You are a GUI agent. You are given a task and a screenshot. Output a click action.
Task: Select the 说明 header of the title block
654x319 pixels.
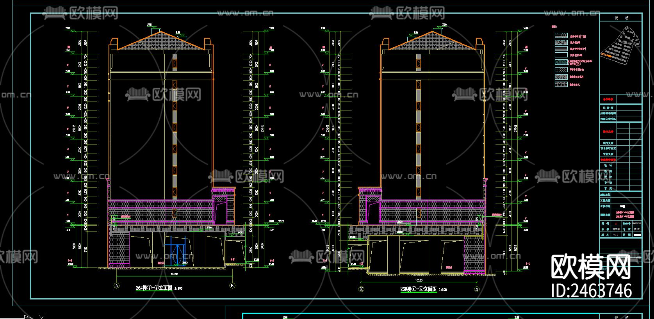(621, 18)
